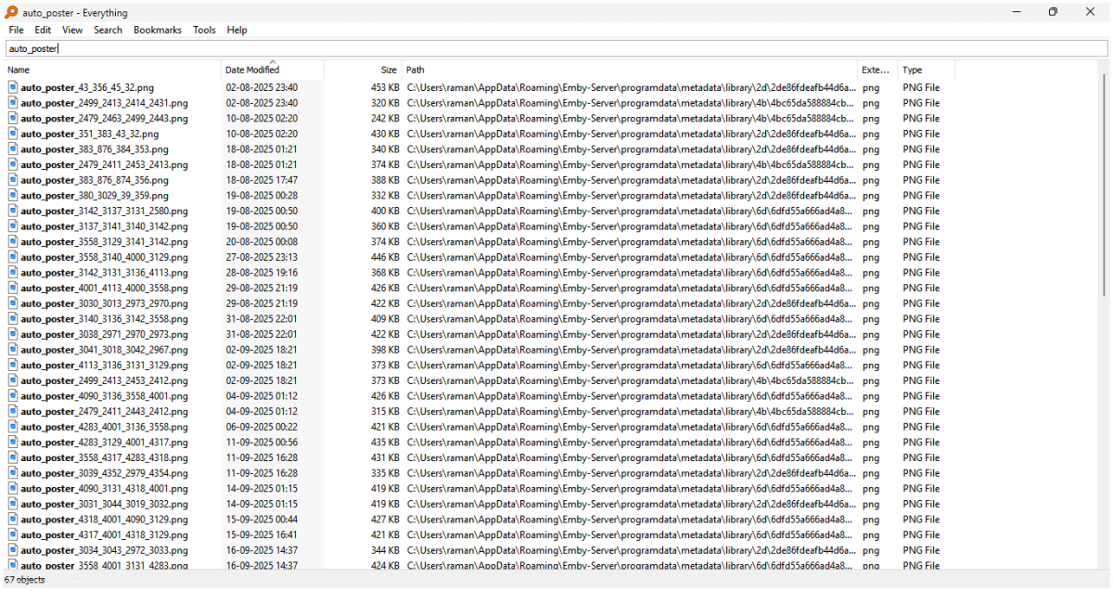This screenshot has height=591, width=1113.
Task: Click PNG icon of auto_poster_4283_4001_3136_3558.png
Action: (13, 426)
